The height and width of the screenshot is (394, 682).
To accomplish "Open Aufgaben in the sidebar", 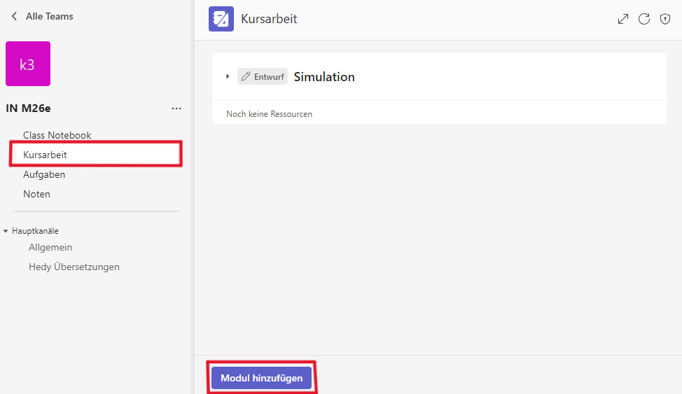I will 44,174.
